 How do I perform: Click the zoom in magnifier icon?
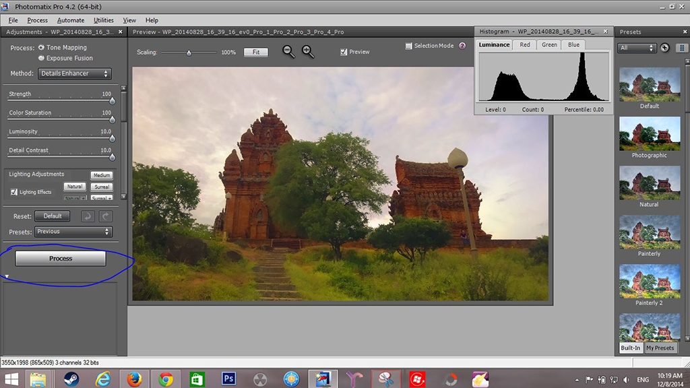click(308, 52)
